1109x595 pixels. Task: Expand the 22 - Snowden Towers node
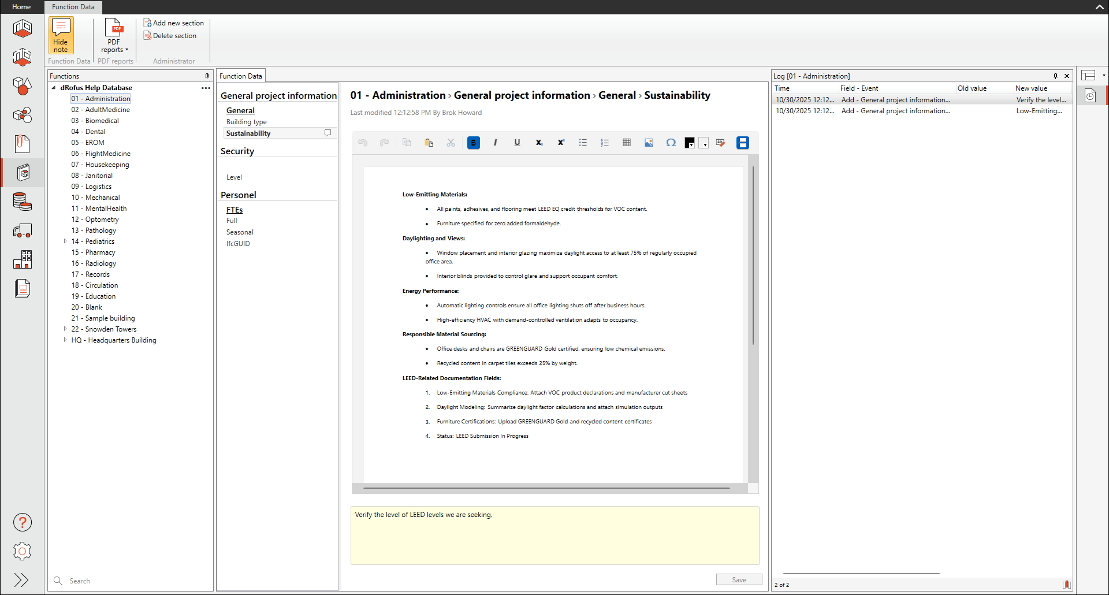pyautogui.click(x=65, y=329)
